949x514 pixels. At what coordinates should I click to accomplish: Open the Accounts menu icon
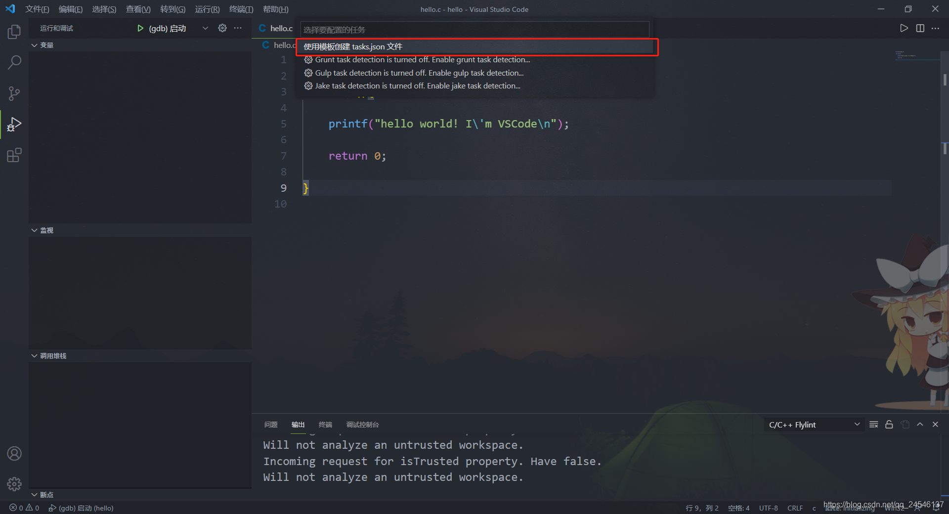coord(14,453)
